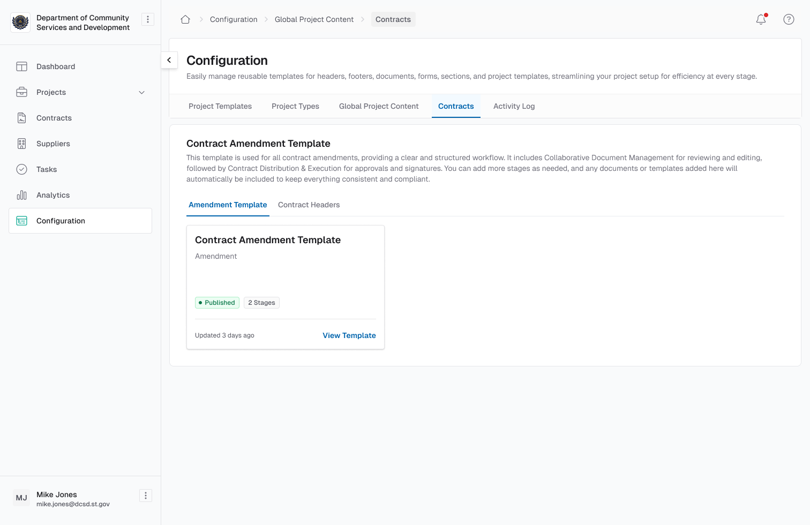Image resolution: width=810 pixels, height=525 pixels.
Task: Collapse the sidebar with arrow button
Action: (169, 60)
